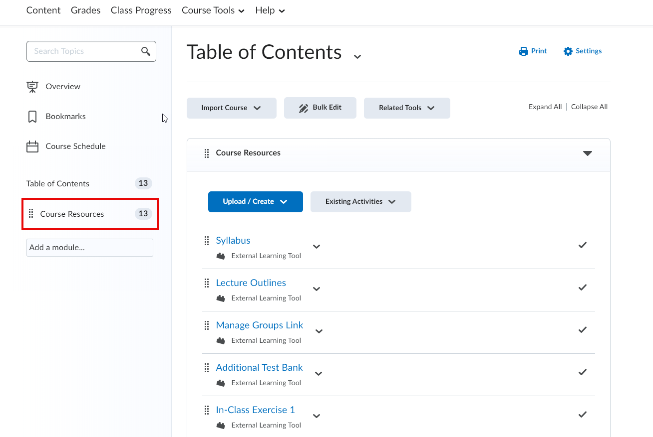Click the Add a module field
653x437 pixels.
point(90,248)
